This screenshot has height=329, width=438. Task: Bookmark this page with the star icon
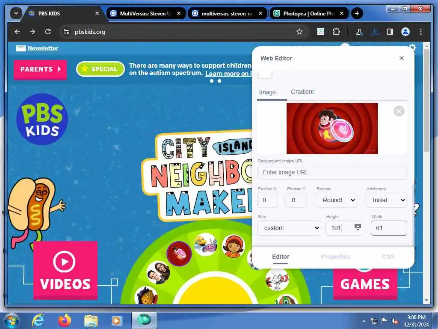[299, 32]
